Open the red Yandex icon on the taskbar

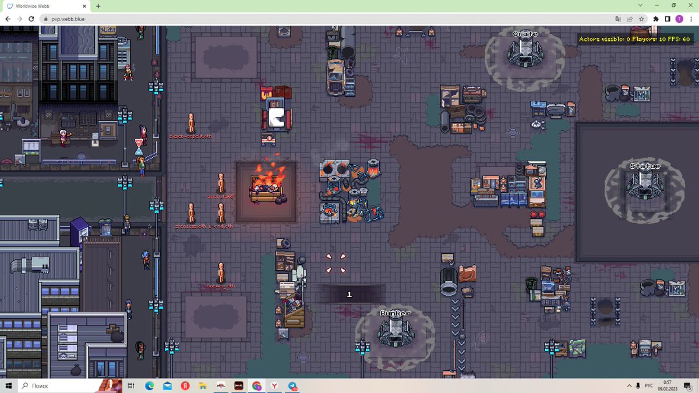pyautogui.click(x=185, y=386)
